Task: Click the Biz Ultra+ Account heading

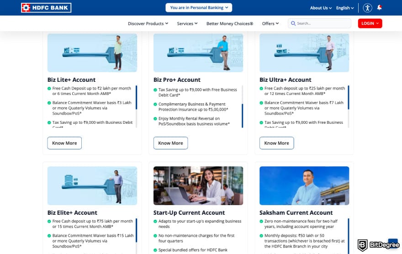Action: coord(286,79)
